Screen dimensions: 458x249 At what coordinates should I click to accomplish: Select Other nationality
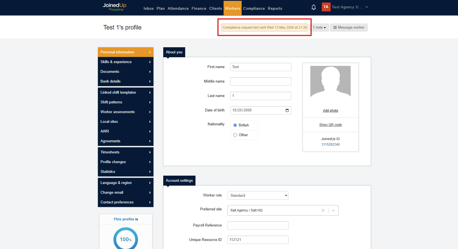coord(235,135)
